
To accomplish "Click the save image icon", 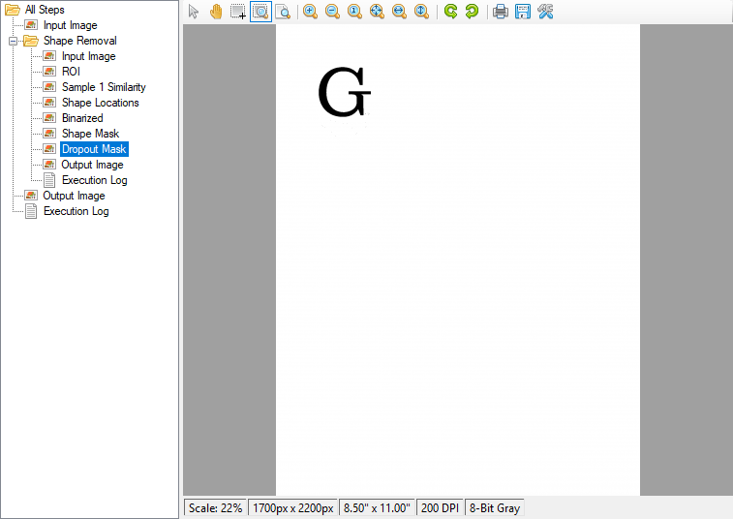I will (523, 12).
